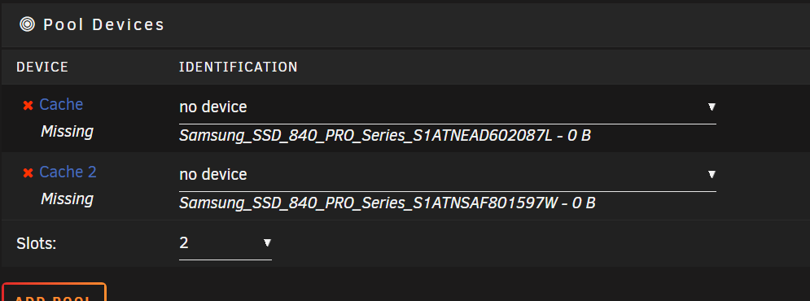This screenshot has width=810, height=301.
Task: Expand the Cache device dropdown arrow
Action: [x=711, y=107]
